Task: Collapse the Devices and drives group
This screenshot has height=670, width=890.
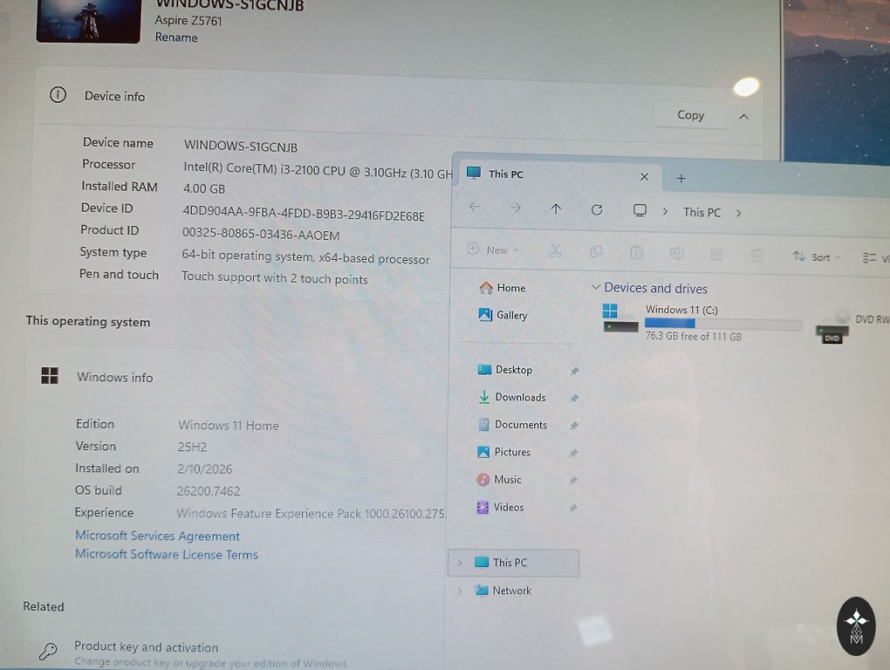Action: pyautogui.click(x=596, y=288)
